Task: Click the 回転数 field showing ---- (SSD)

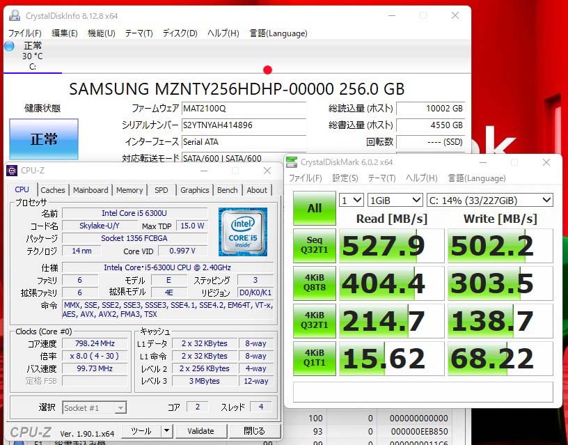Action: point(430,141)
